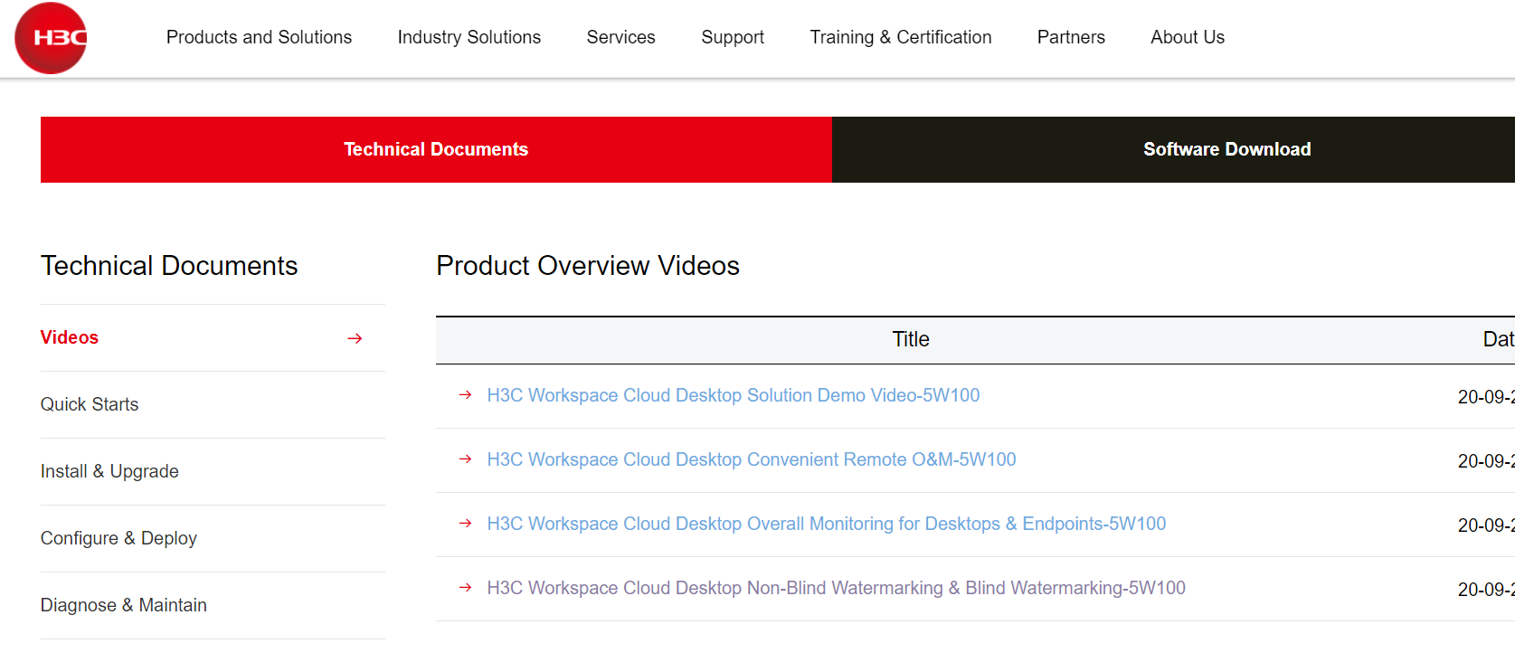This screenshot has width=1515, height=653.
Task: Open Diagnose & Maintain section
Action: click(x=124, y=605)
